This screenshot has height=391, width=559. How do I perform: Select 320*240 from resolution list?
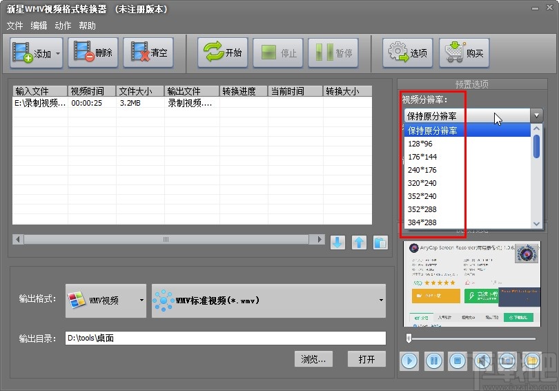coord(422,183)
